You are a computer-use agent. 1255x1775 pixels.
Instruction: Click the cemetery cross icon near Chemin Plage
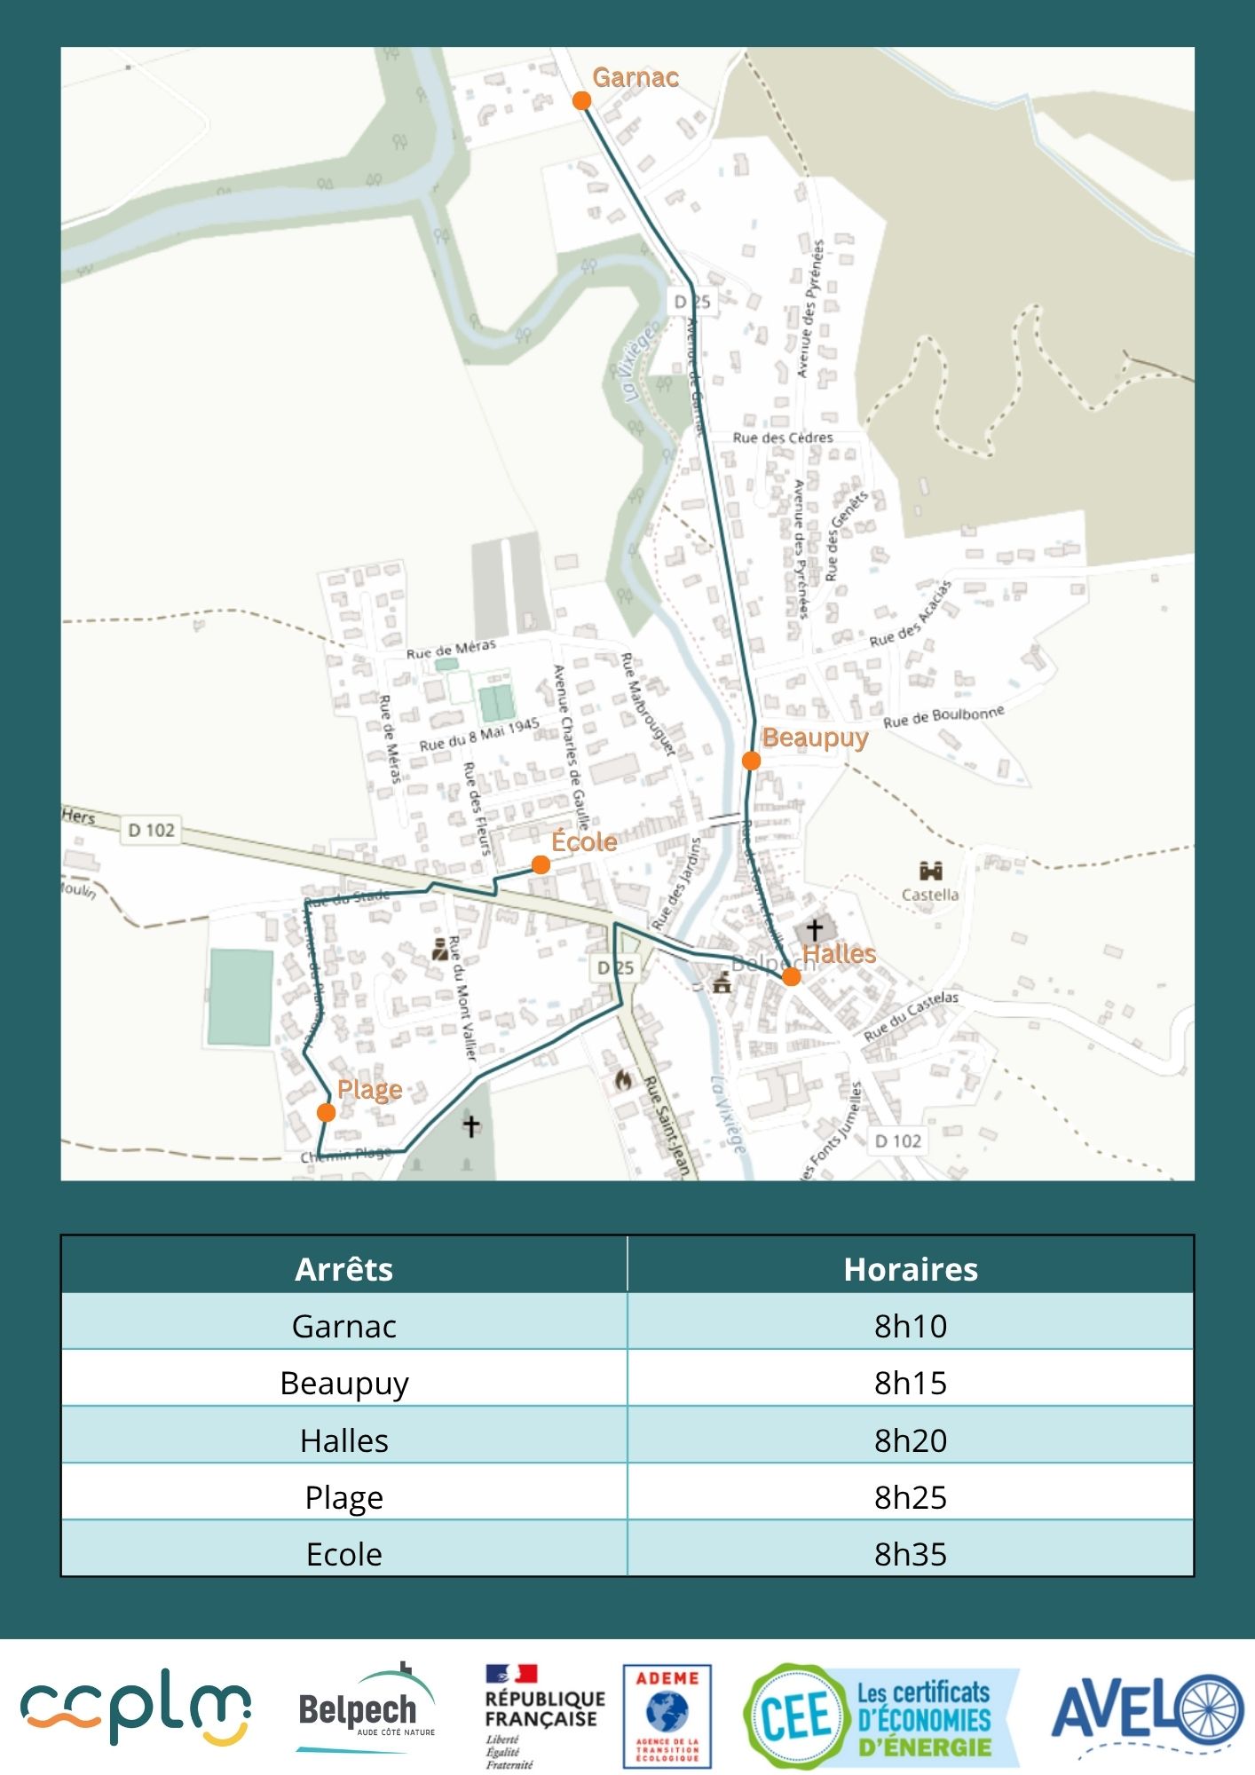tap(471, 1126)
